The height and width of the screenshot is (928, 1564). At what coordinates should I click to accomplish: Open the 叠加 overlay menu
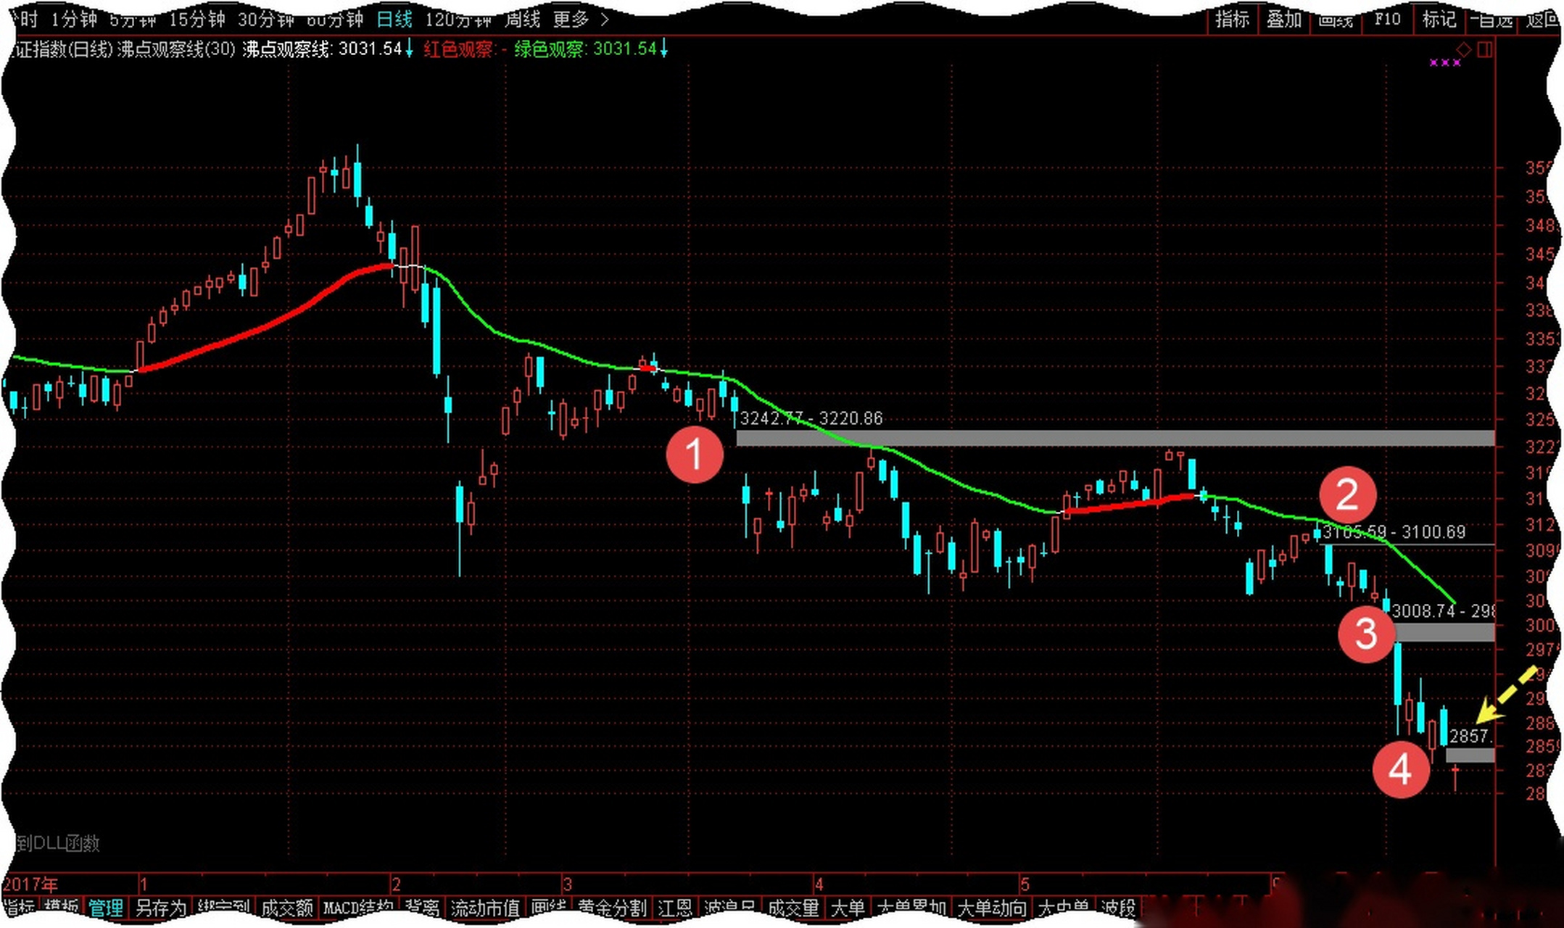(1283, 20)
